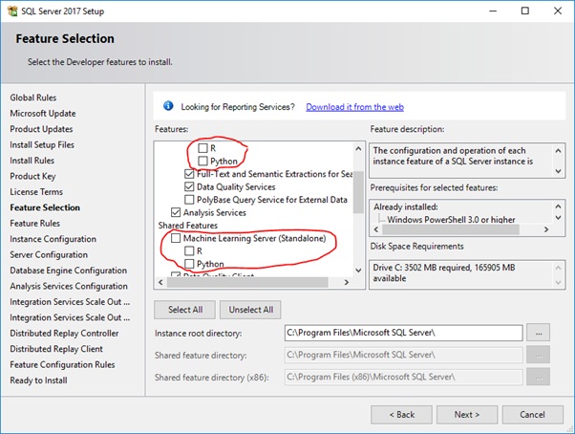The height and width of the screenshot is (434, 575).
Task: Click the Drive C disk space requirement text
Action: click(444, 272)
